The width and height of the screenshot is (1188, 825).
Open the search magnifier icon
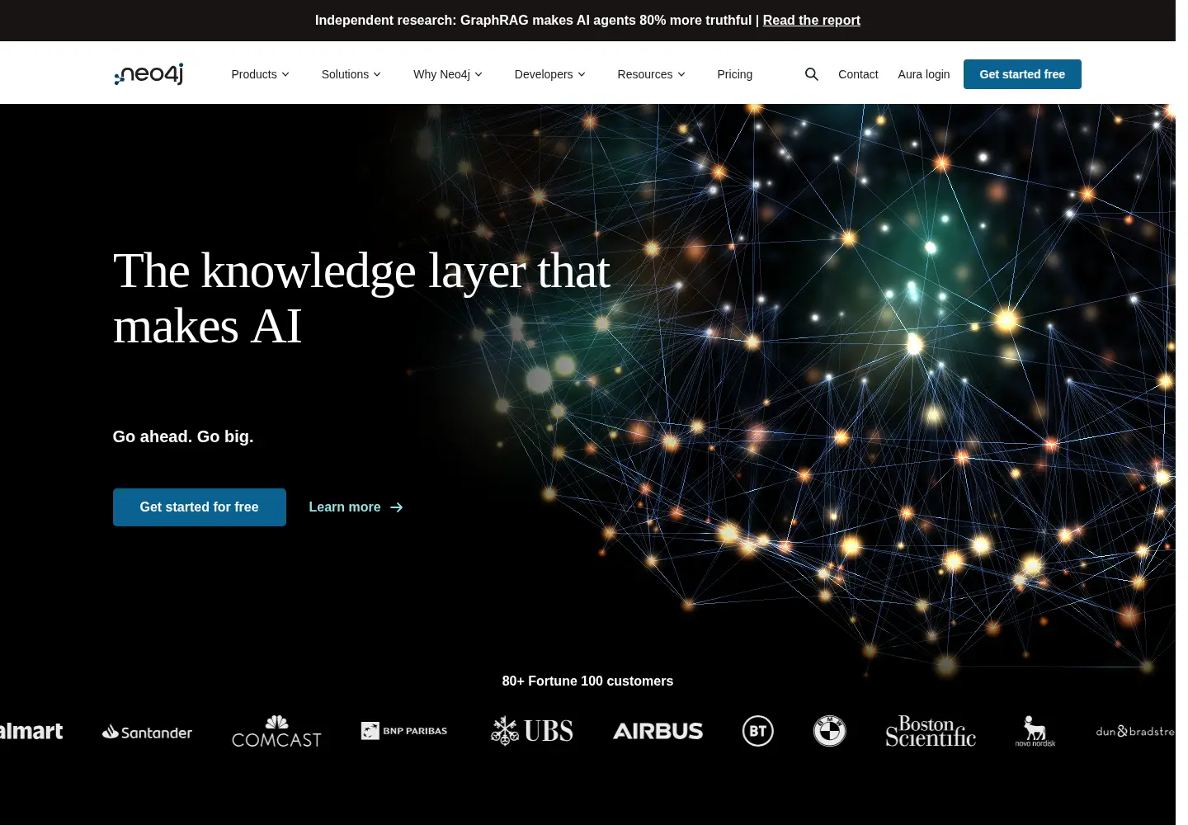(x=812, y=74)
